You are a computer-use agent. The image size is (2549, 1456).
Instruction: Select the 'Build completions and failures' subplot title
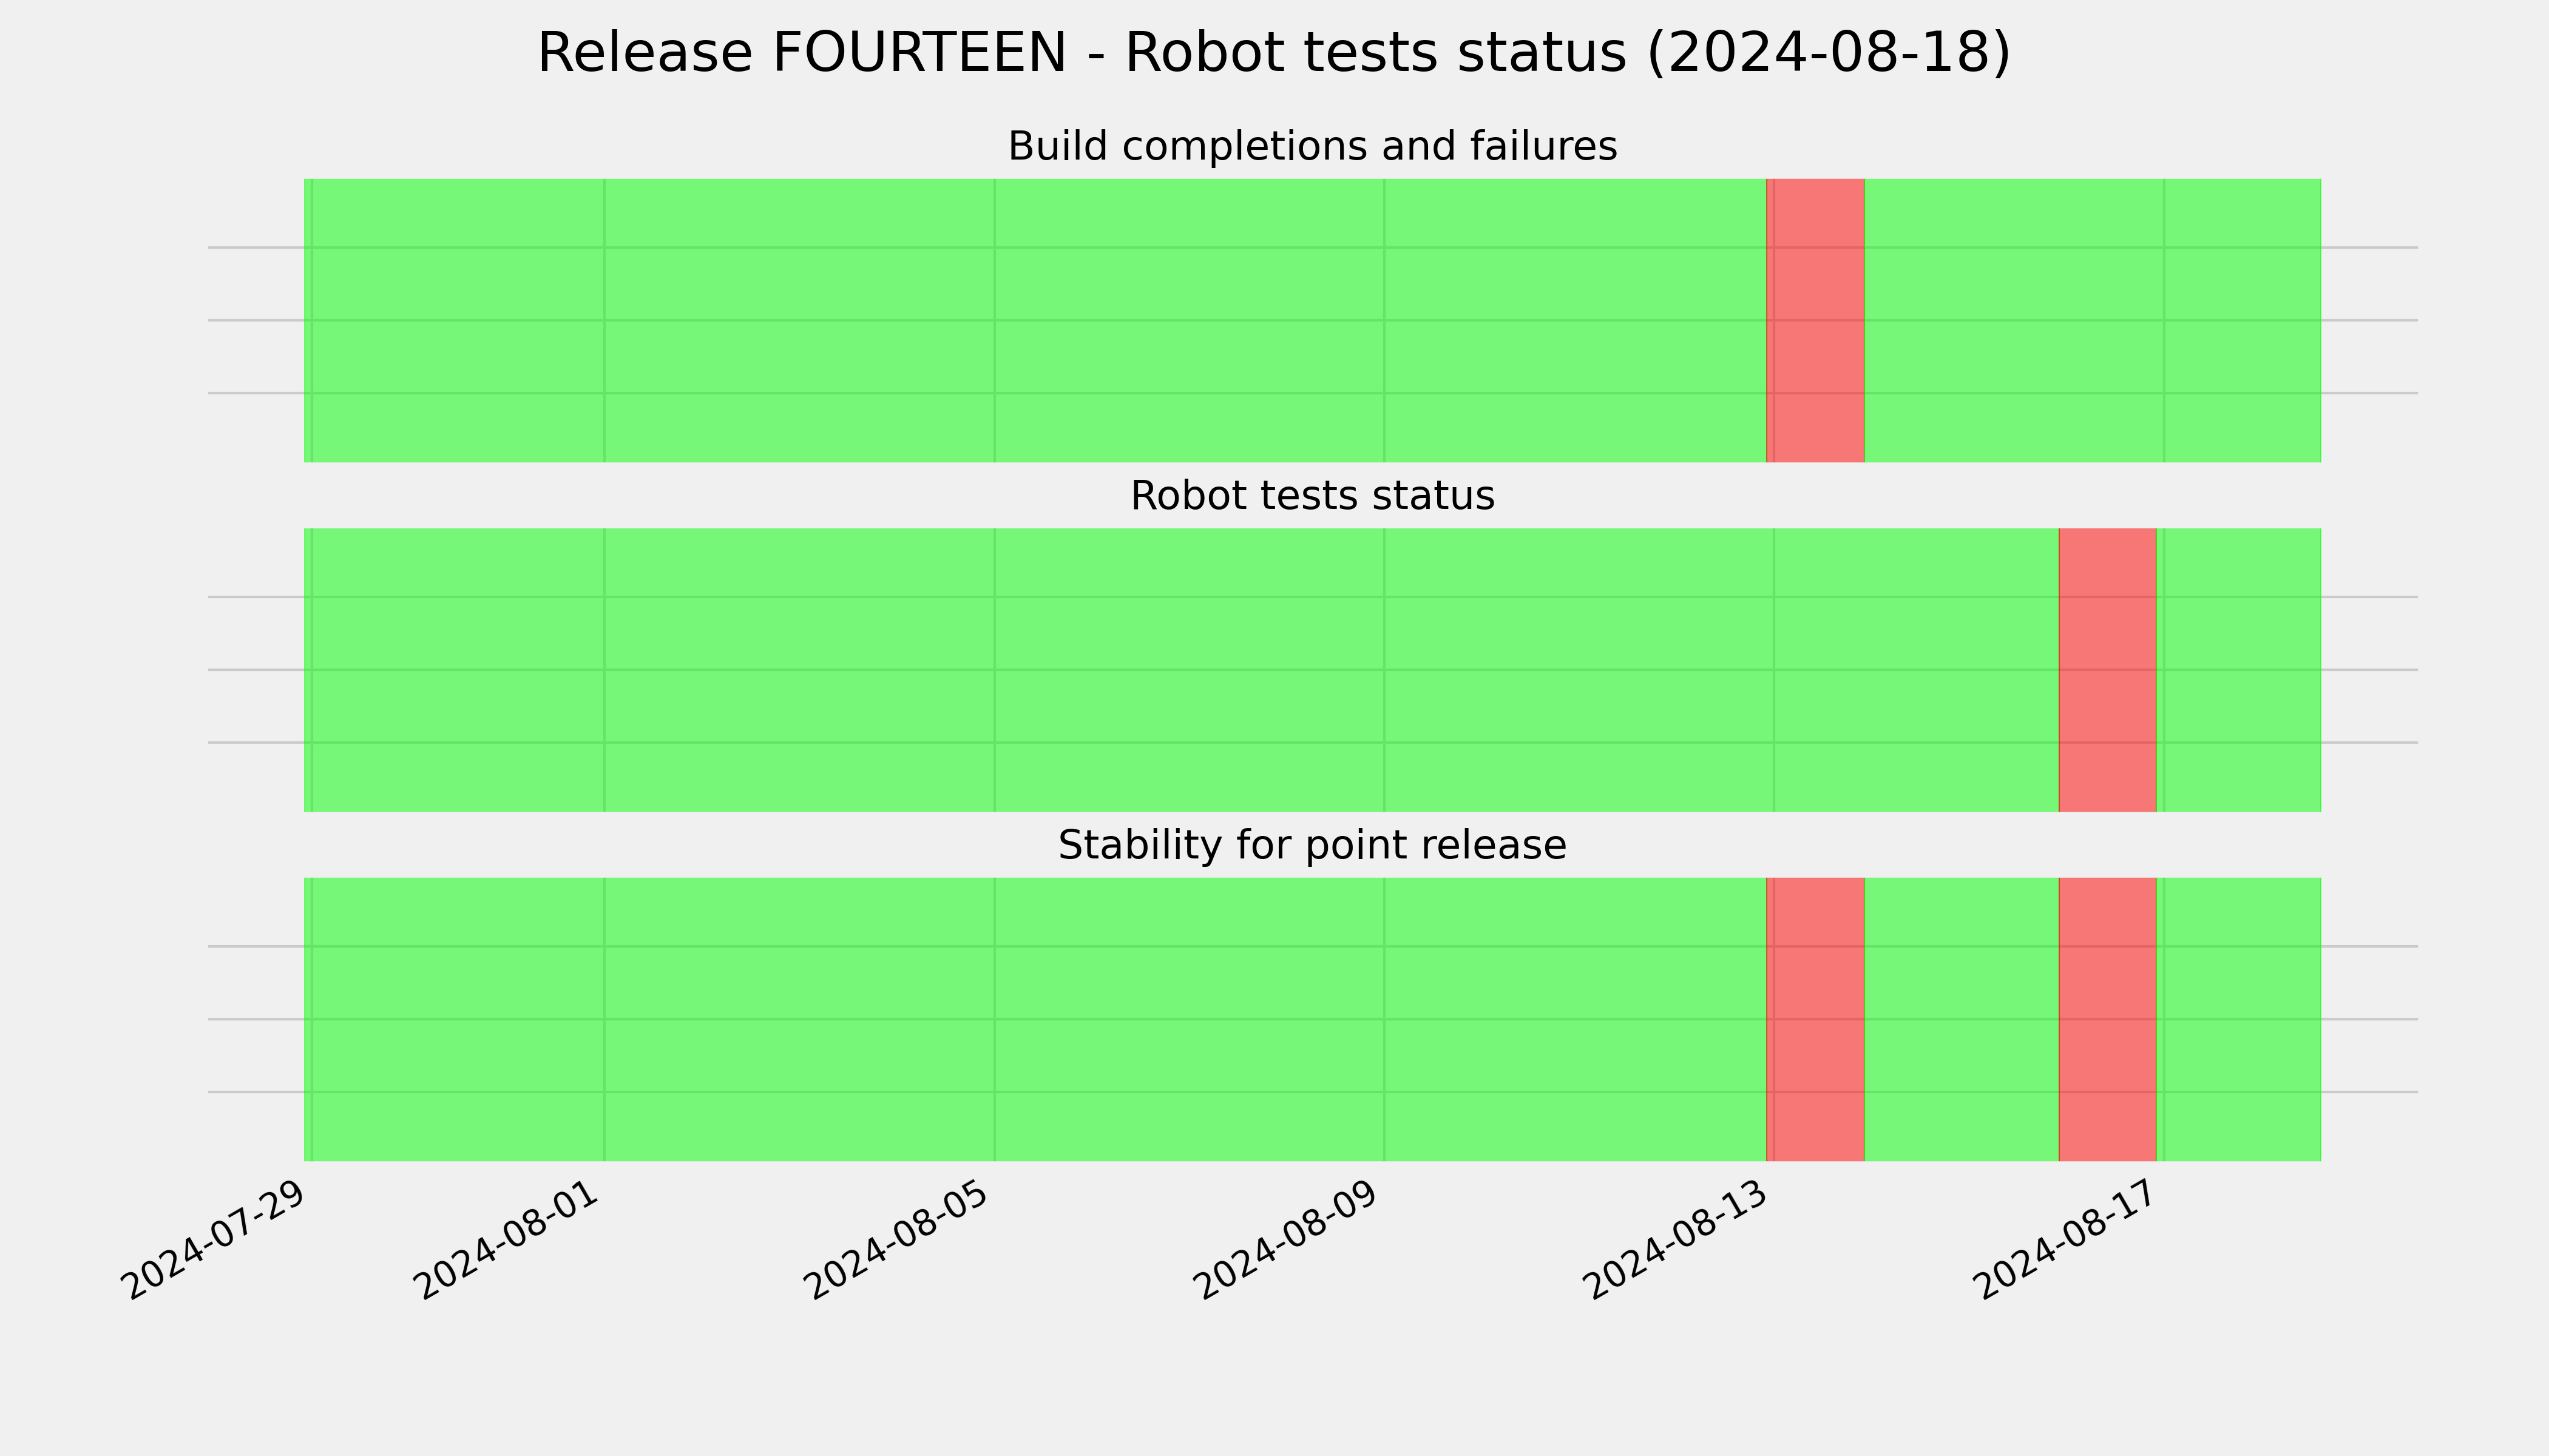1312,146
